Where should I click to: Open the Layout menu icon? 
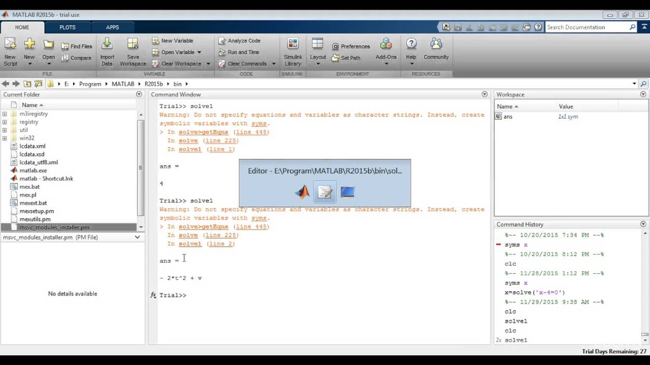318,45
